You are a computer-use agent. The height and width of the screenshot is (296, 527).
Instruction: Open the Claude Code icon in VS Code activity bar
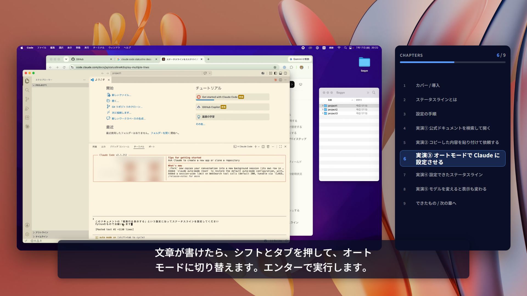(x=27, y=127)
